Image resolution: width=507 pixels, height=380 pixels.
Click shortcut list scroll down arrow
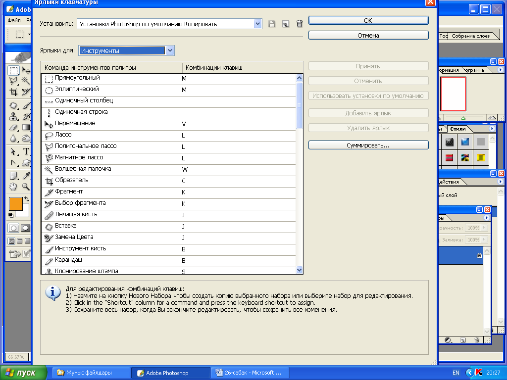pos(299,270)
